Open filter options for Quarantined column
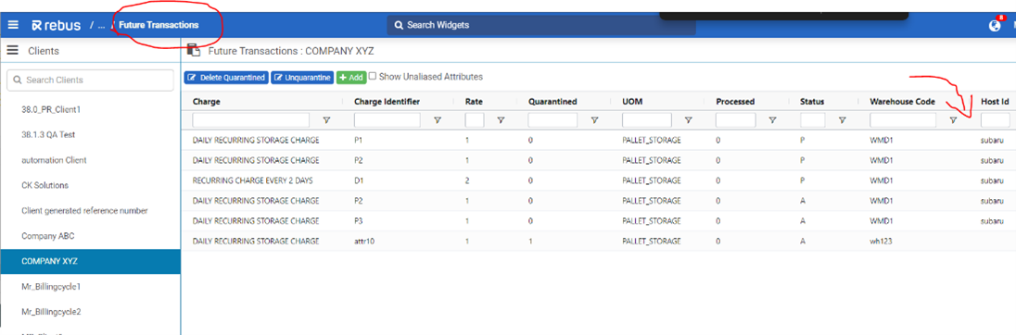 (x=594, y=120)
